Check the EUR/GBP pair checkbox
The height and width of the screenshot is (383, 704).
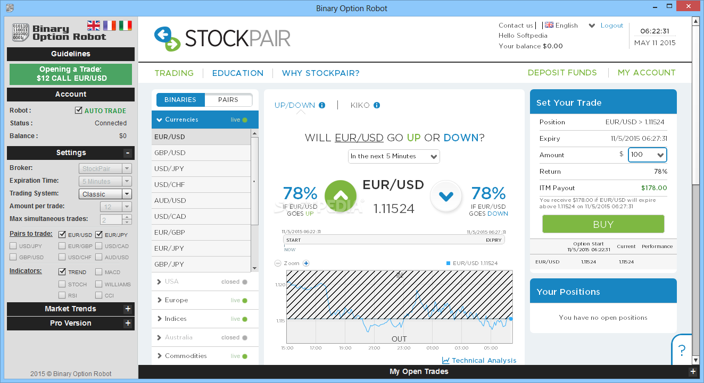tap(62, 246)
